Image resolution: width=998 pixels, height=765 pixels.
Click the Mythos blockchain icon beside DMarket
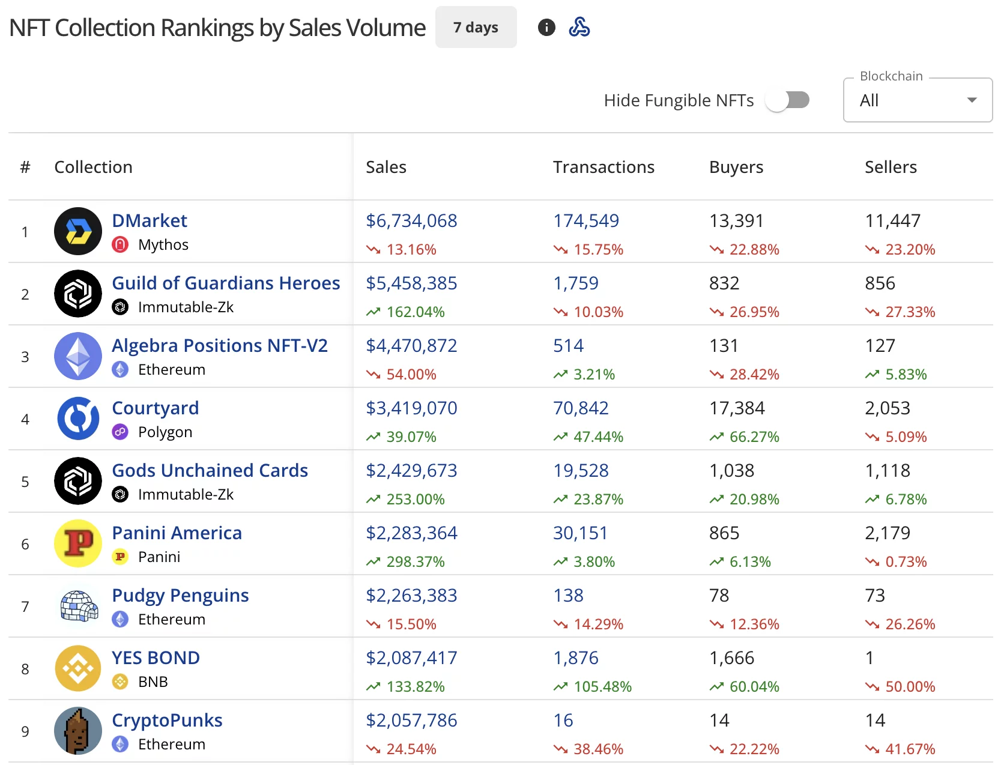point(120,244)
